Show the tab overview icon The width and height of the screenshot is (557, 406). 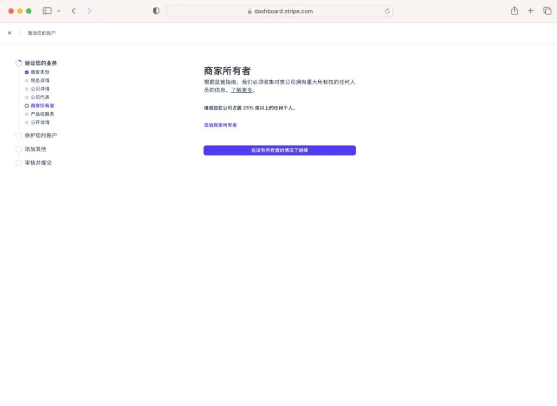click(547, 11)
